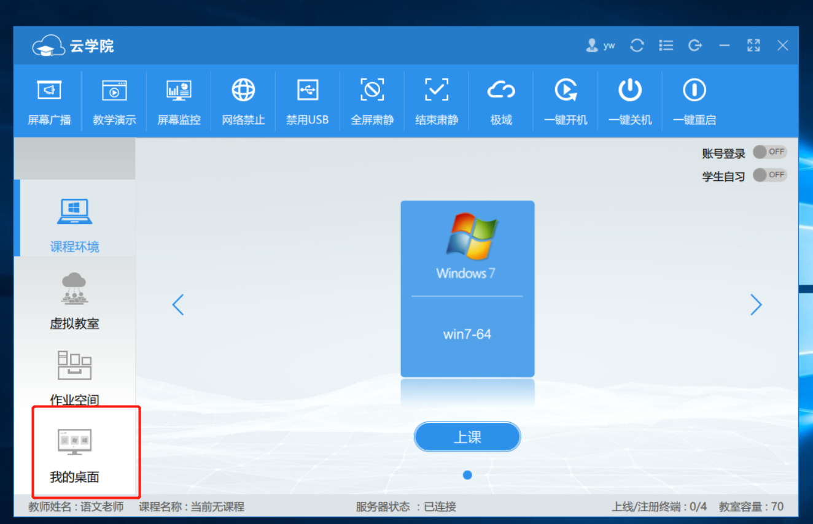Click the logout icon in title bar

click(x=695, y=45)
